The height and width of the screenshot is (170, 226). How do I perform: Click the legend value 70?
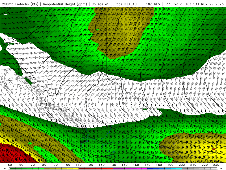click(33, 165)
